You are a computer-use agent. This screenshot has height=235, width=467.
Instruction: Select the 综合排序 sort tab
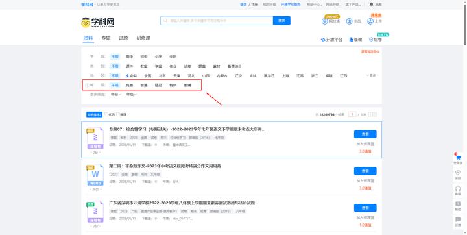click(94, 114)
